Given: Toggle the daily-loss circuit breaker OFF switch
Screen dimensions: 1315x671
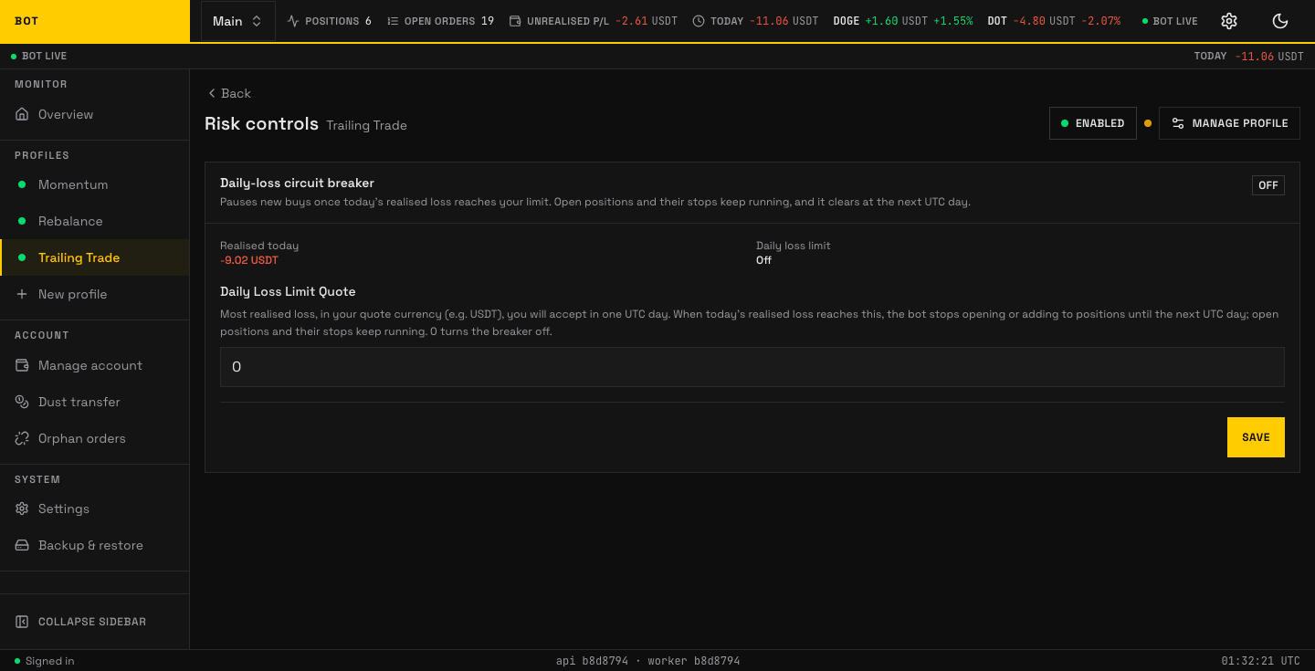Looking at the screenshot, I should pyautogui.click(x=1268, y=185).
